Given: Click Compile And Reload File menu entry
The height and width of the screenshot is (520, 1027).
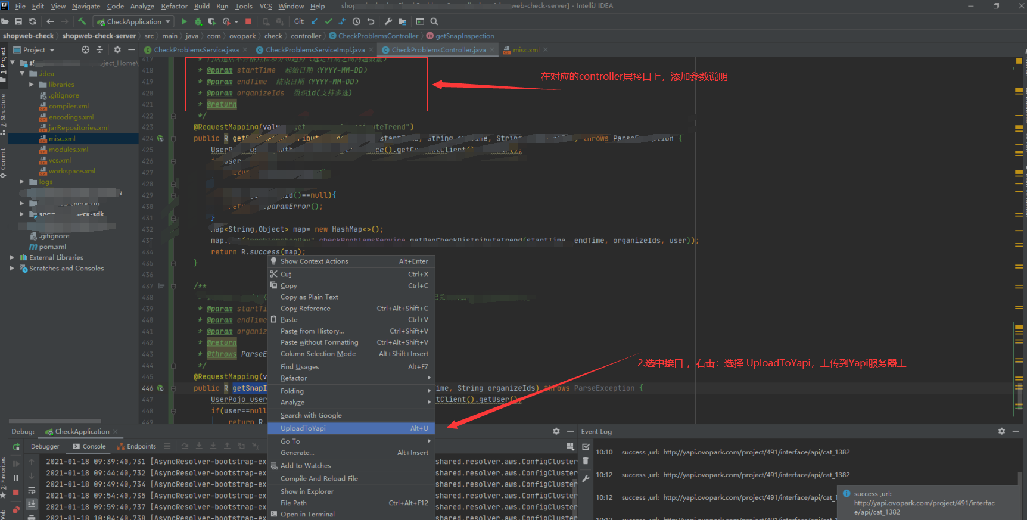Looking at the screenshot, I should [x=351, y=479].
